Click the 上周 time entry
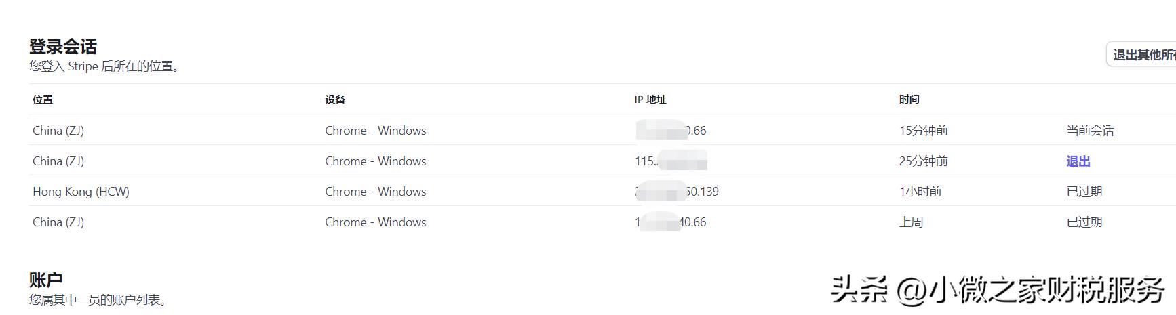The width and height of the screenshot is (1176, 315). coord(911,222)
